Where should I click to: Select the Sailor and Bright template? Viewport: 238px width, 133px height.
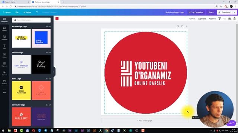point(21,64)
